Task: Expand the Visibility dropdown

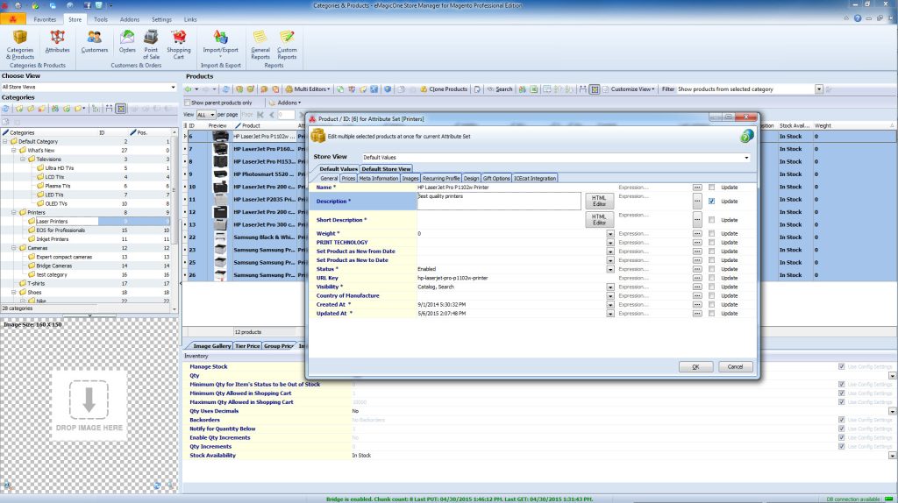Action: [609, 287]
